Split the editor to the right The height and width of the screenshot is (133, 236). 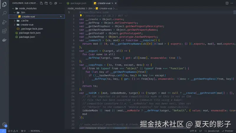(227, 3)
